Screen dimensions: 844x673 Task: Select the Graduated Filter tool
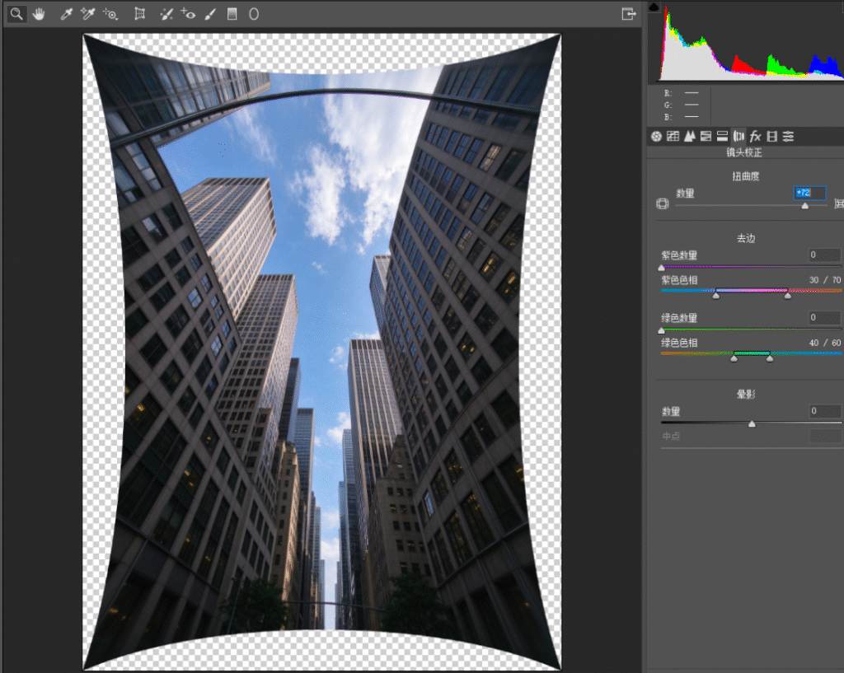coord(232,14)
